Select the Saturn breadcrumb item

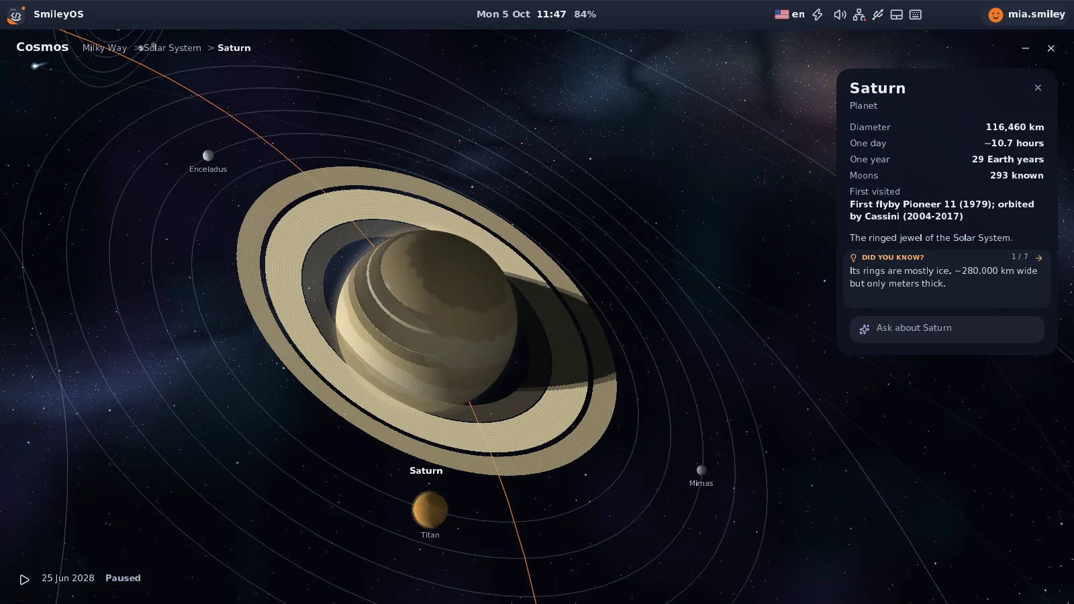[x=234, y=48]
